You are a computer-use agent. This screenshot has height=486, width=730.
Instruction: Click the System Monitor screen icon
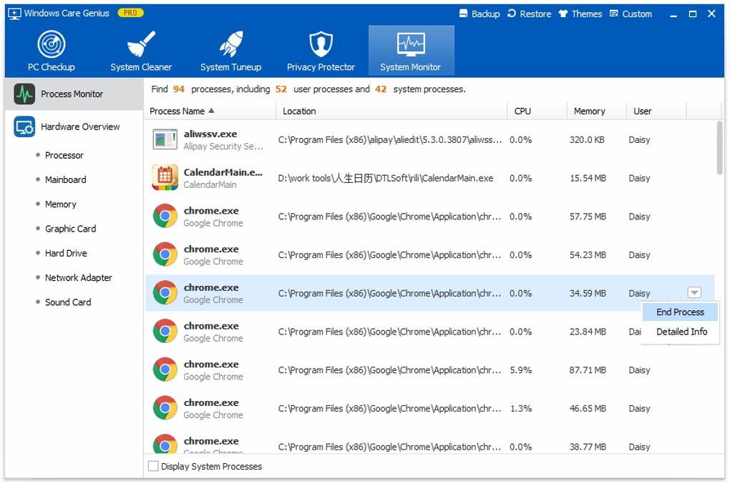click(411, 44)
